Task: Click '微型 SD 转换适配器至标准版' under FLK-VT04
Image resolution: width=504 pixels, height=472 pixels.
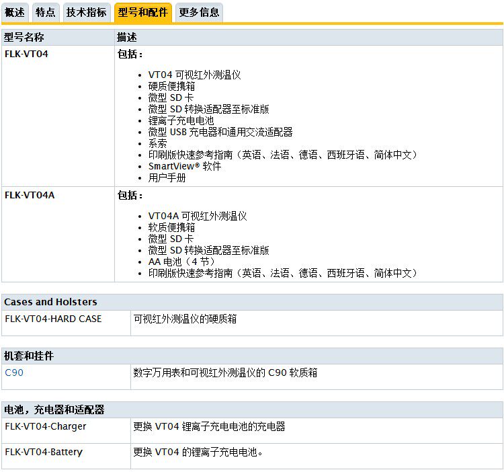Action: [208, 110]
